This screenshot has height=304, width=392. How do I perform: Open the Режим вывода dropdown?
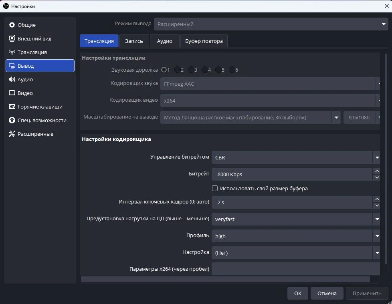coord(271,24)
